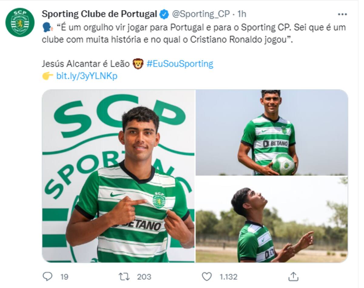The width and height of the screenshot is (364, 288).
Task: Click the share upload icon
Action: (x=293, y=276)
